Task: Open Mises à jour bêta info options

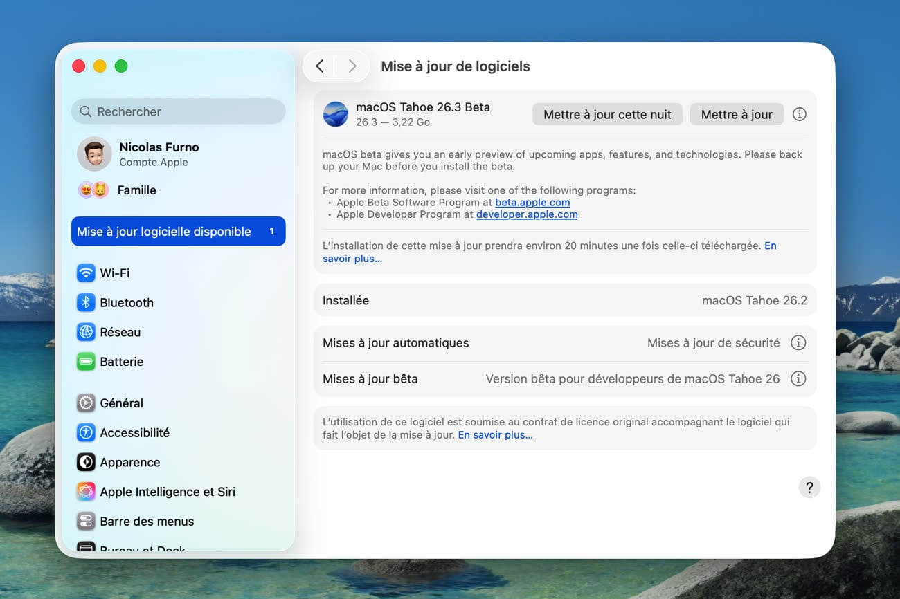Action: (798, 379)
